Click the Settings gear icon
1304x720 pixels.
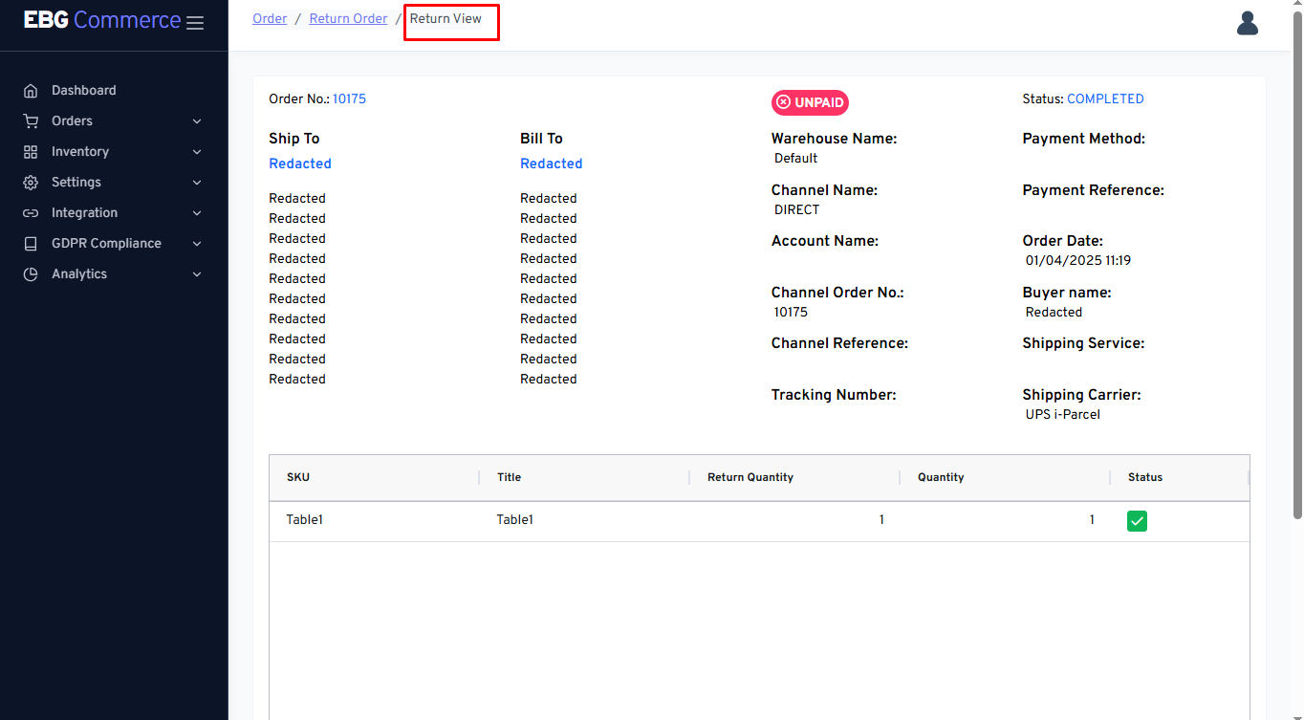31,183
